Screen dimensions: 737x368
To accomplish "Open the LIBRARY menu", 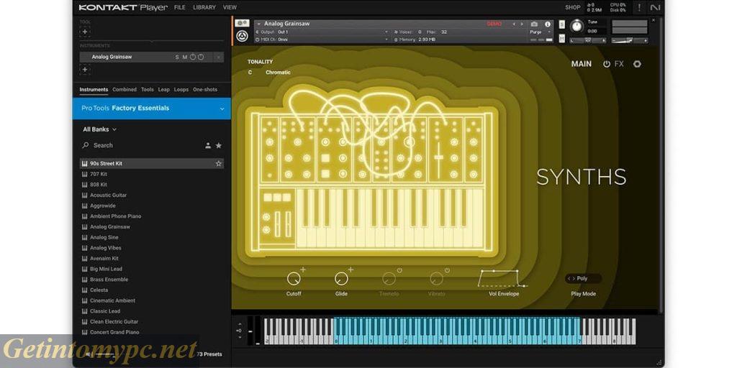I will tap(204, 7).
